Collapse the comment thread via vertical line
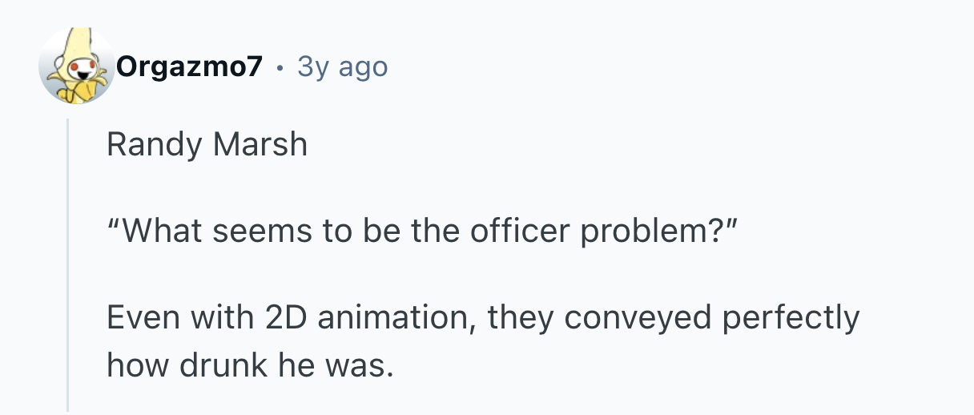This screenshot has width=974, height=415. click(x=68, y=264)
